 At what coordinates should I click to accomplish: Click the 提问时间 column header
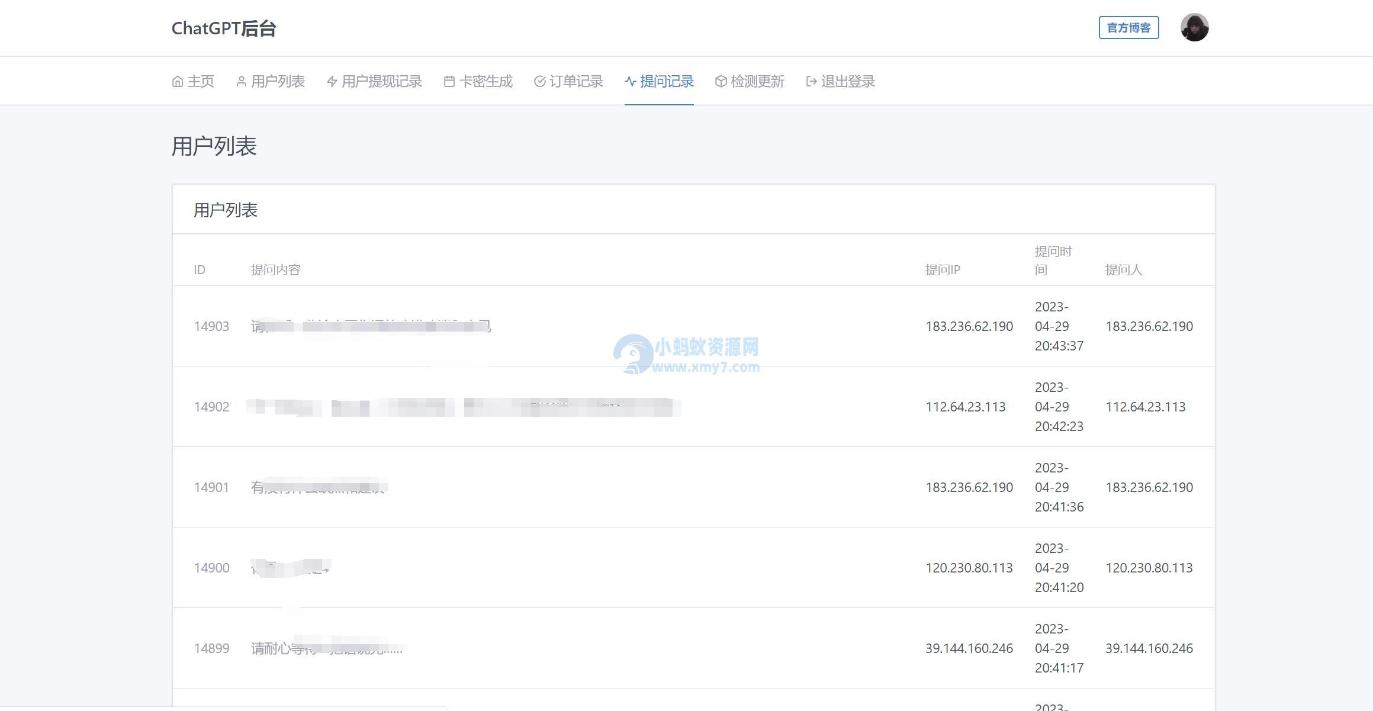click(1053, 260)
